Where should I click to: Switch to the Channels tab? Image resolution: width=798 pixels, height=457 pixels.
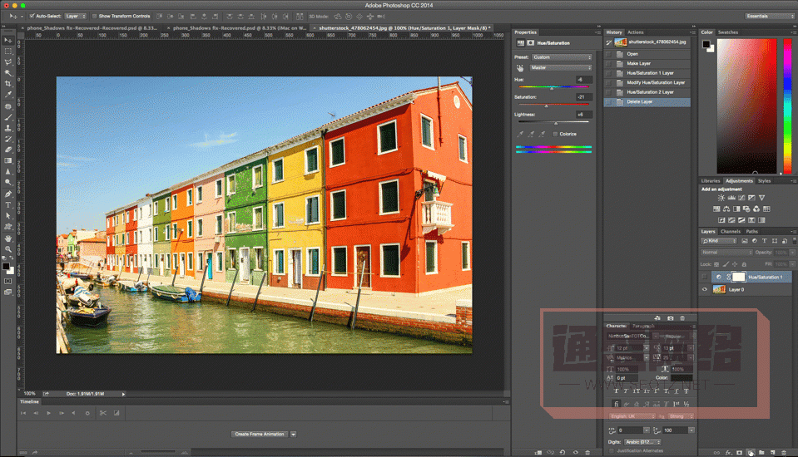tap(730, 232)
